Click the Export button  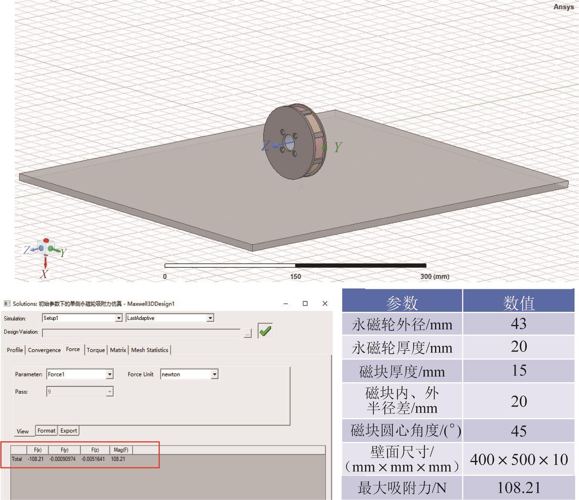68,431
